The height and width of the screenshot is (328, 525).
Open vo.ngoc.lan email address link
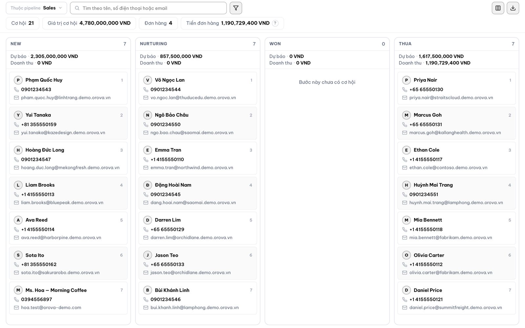[193, 98]
